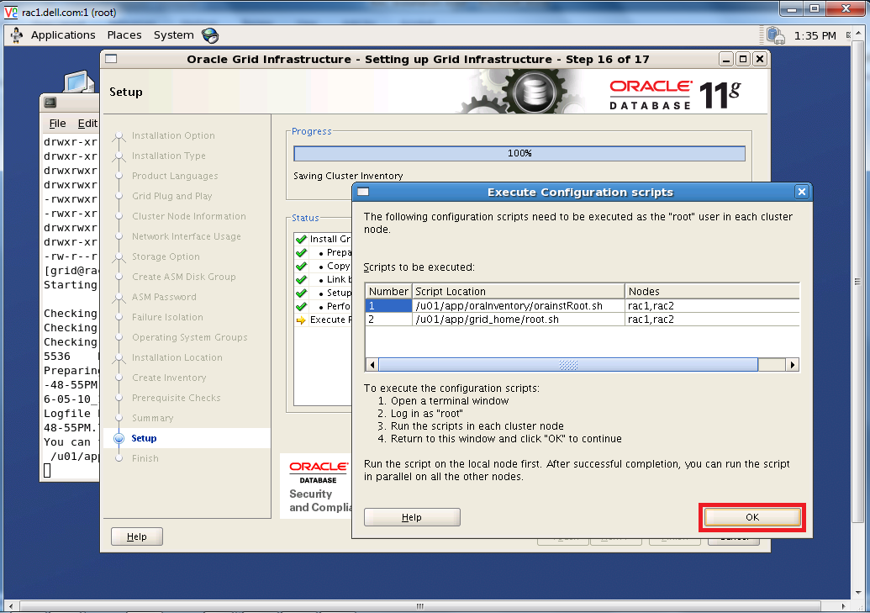Screen dimensions: 870x613
Task: Select Finish step
Action: [145, 458]
